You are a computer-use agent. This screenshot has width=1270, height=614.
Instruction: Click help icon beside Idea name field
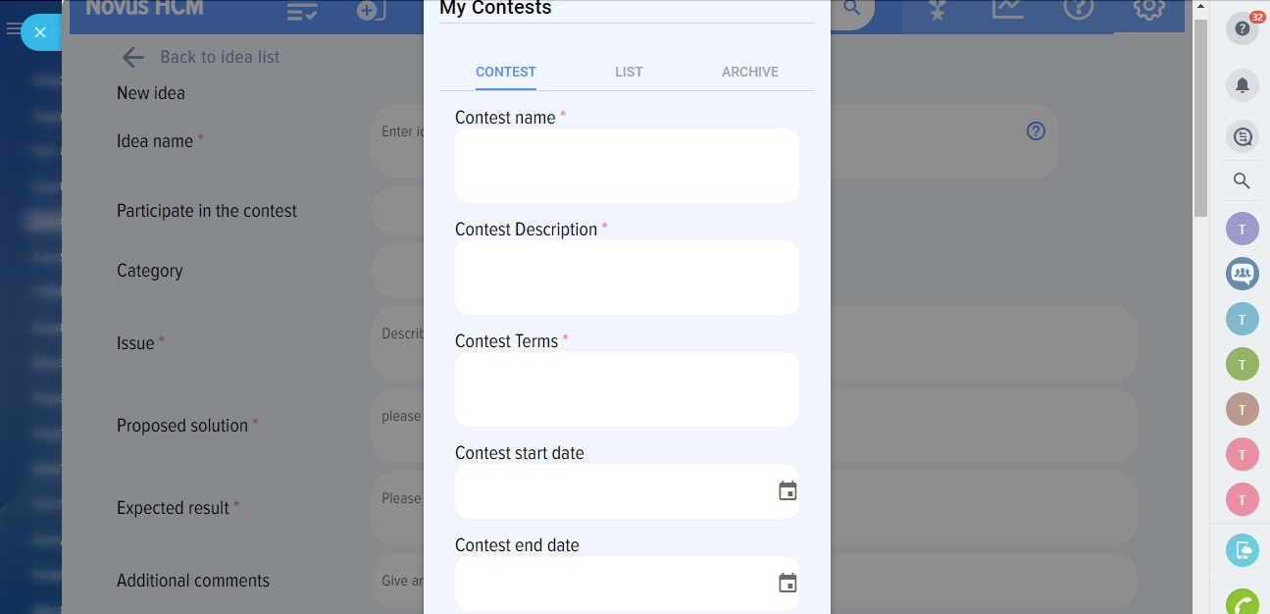click(x=1036, y=131)
